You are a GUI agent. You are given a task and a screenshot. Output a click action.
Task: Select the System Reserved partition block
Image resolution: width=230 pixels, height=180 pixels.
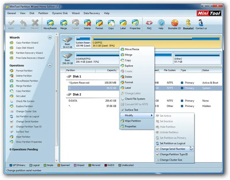click(x=83, y=42)
